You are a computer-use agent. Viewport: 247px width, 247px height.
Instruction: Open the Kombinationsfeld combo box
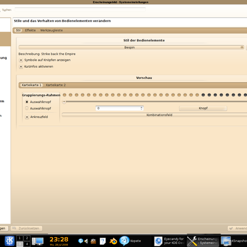pos(154,115)
